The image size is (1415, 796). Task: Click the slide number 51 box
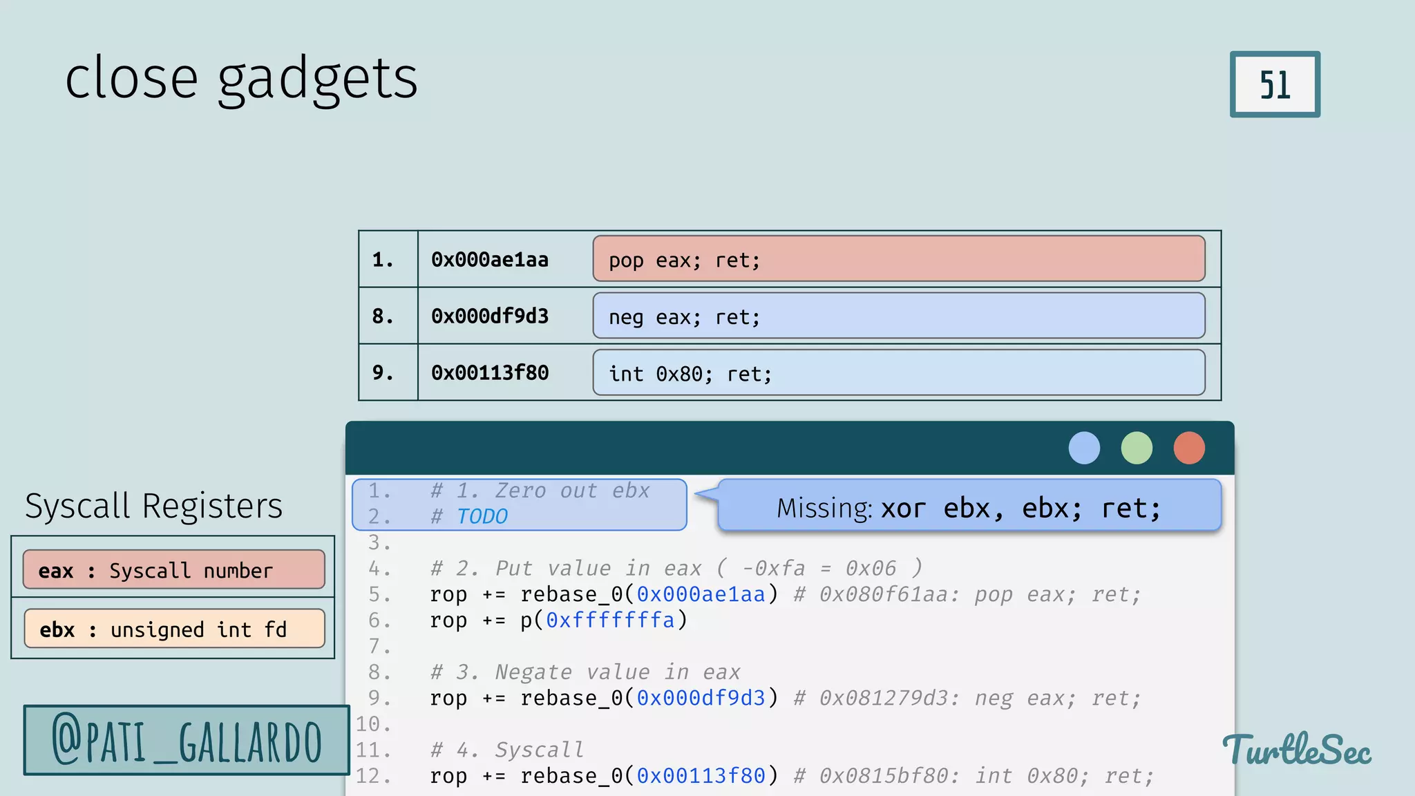coord(1275,84)
